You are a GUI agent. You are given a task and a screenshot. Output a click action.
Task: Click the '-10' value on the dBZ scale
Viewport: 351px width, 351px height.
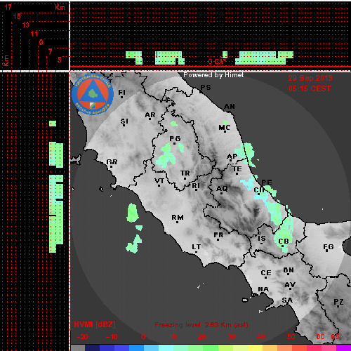pyautogui.click(x=112, y=337)
